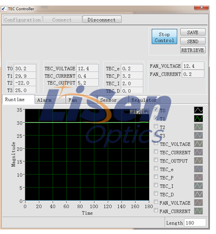
Task: Open the Regulator tab
Action: pyautogui.click(x=144, y=100)
